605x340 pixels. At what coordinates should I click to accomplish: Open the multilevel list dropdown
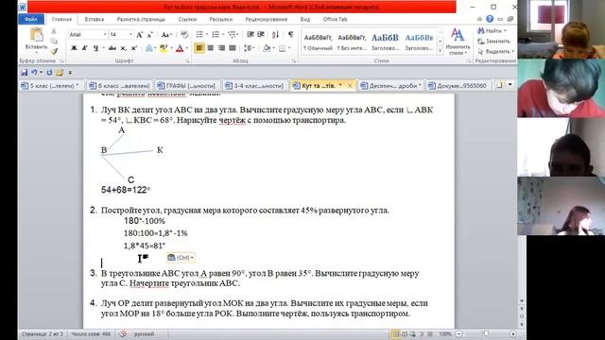238,35
